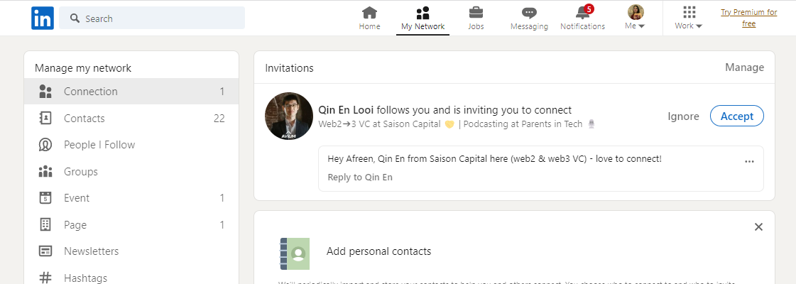Select People I Follow sidebar item
796x284 pixels.
[x=99, y=145]
